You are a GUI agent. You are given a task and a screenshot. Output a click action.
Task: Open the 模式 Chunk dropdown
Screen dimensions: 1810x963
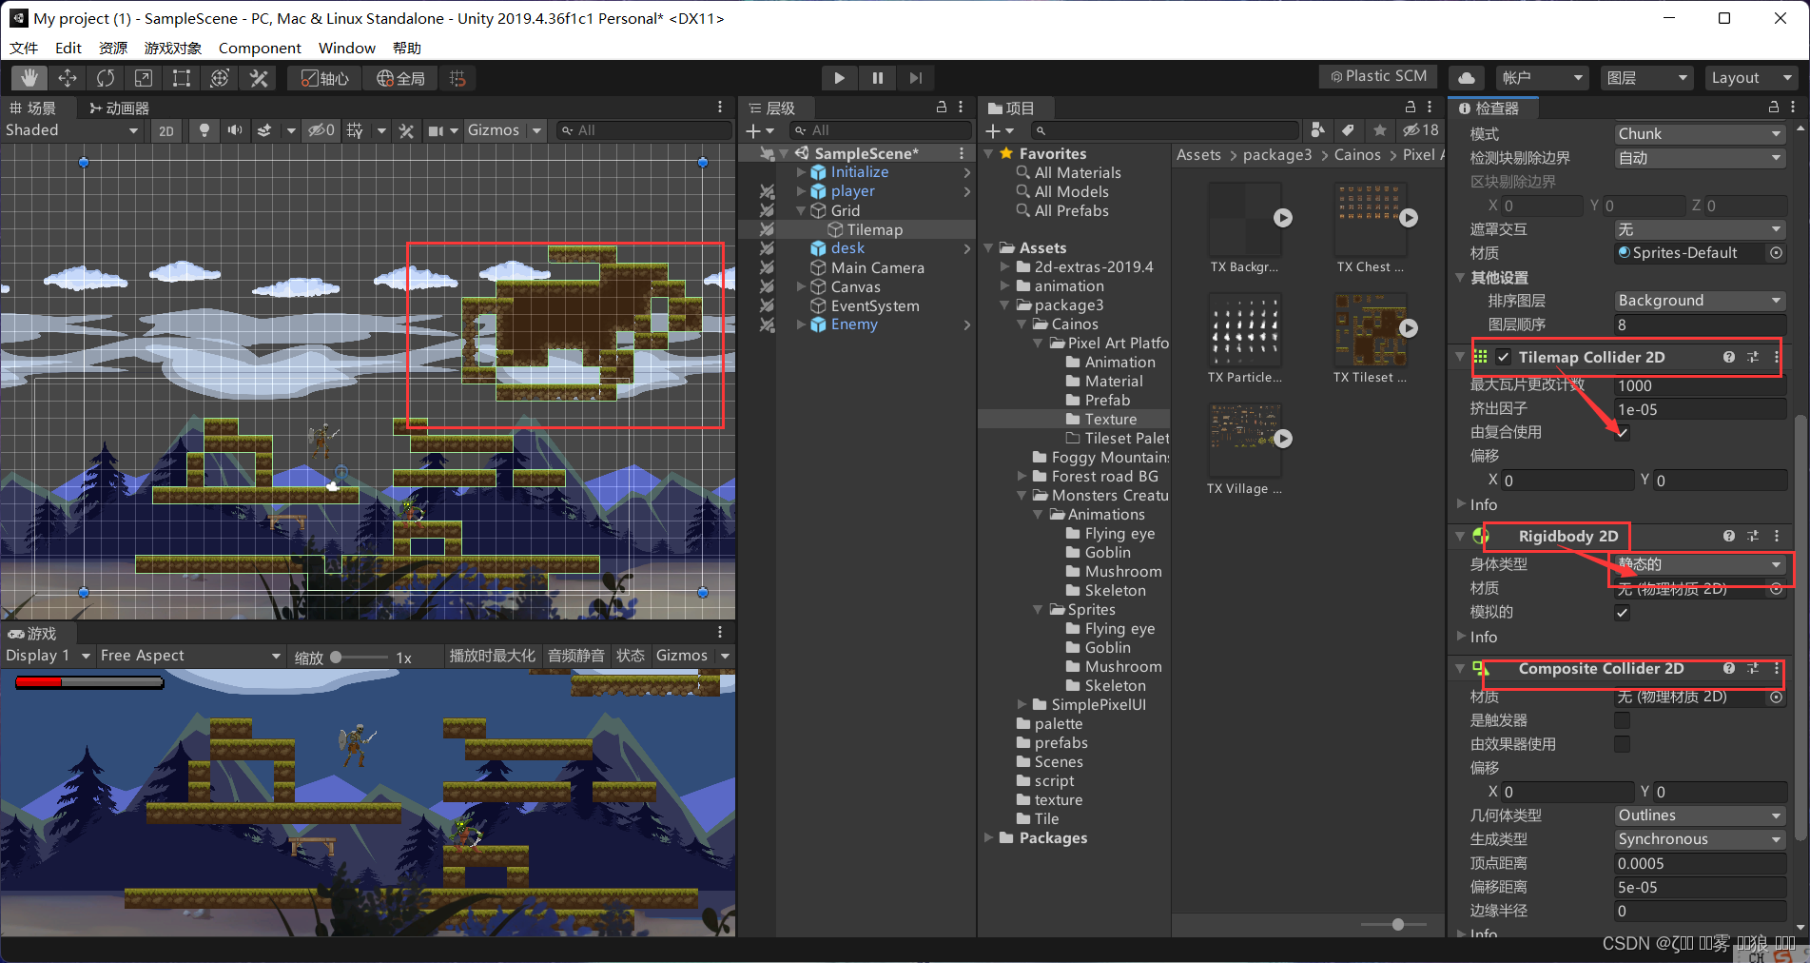pos(1700,134)
